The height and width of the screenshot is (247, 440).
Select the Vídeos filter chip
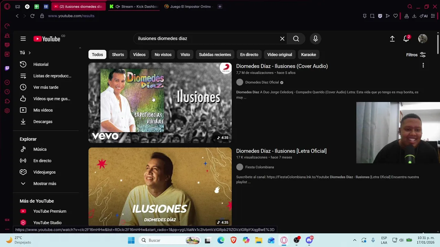coord(139,55)
